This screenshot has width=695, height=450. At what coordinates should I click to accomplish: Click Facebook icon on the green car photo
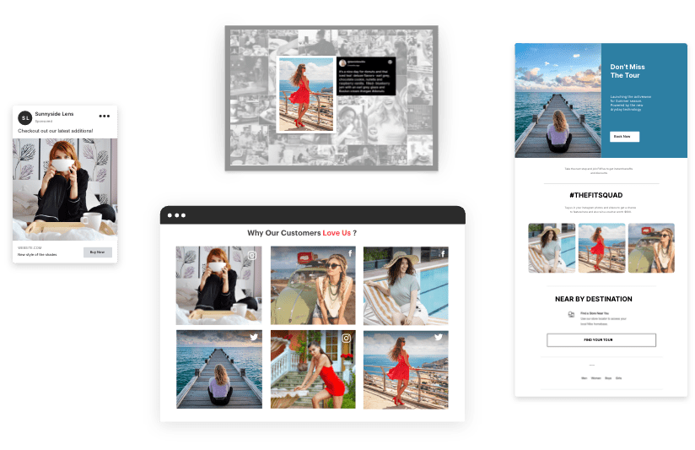(x=350, y=253)
